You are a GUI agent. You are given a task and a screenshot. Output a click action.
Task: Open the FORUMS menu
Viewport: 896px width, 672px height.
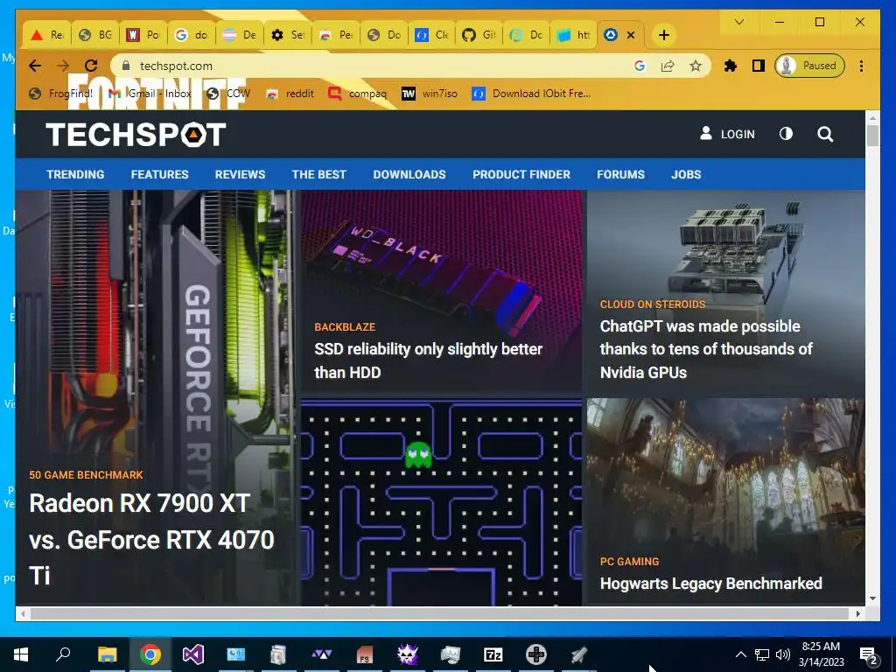[620, 174]
